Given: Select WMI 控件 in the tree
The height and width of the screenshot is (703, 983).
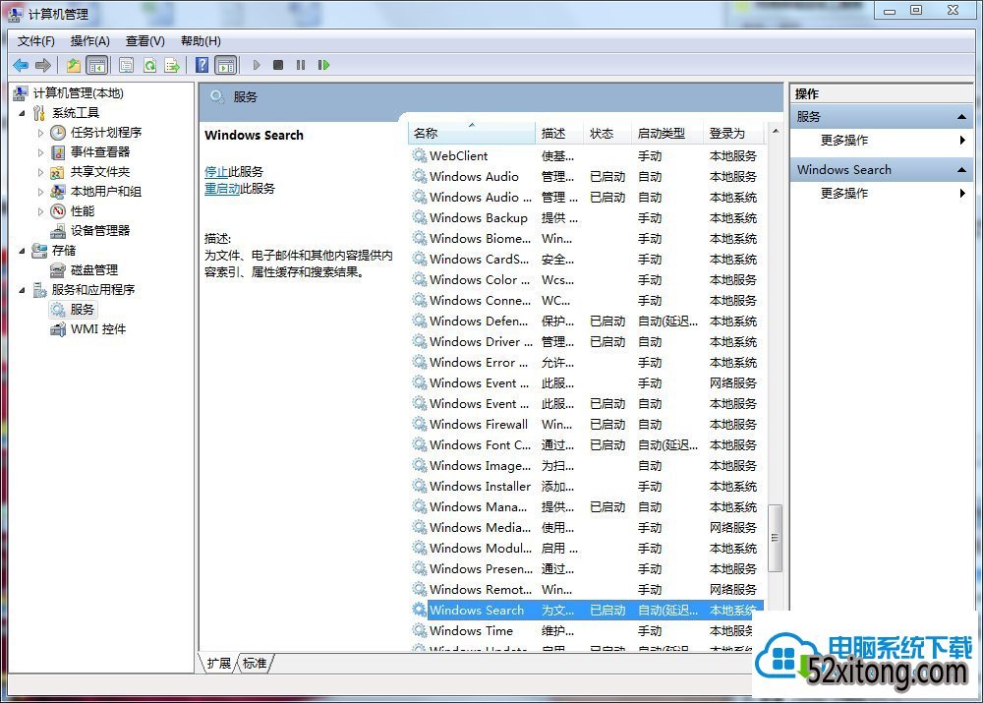Looking at the screenshot, I should (x=97, y=329).
